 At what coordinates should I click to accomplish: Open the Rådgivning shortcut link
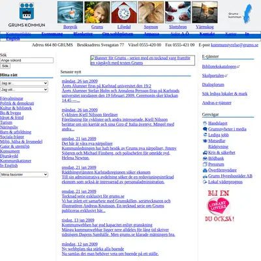pos(218,147)
